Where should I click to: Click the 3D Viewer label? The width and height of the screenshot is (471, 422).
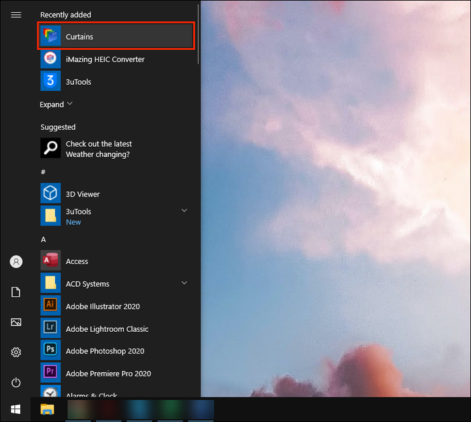point(83,194)
